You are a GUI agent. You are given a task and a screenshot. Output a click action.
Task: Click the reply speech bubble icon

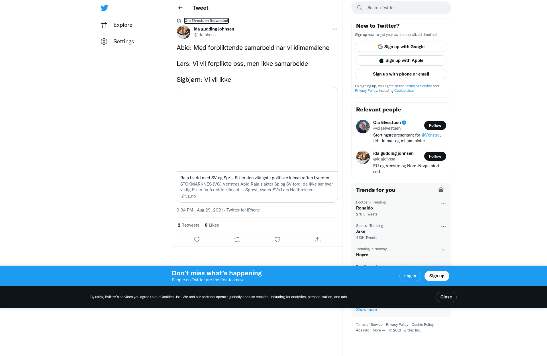(x=197, y=240)
